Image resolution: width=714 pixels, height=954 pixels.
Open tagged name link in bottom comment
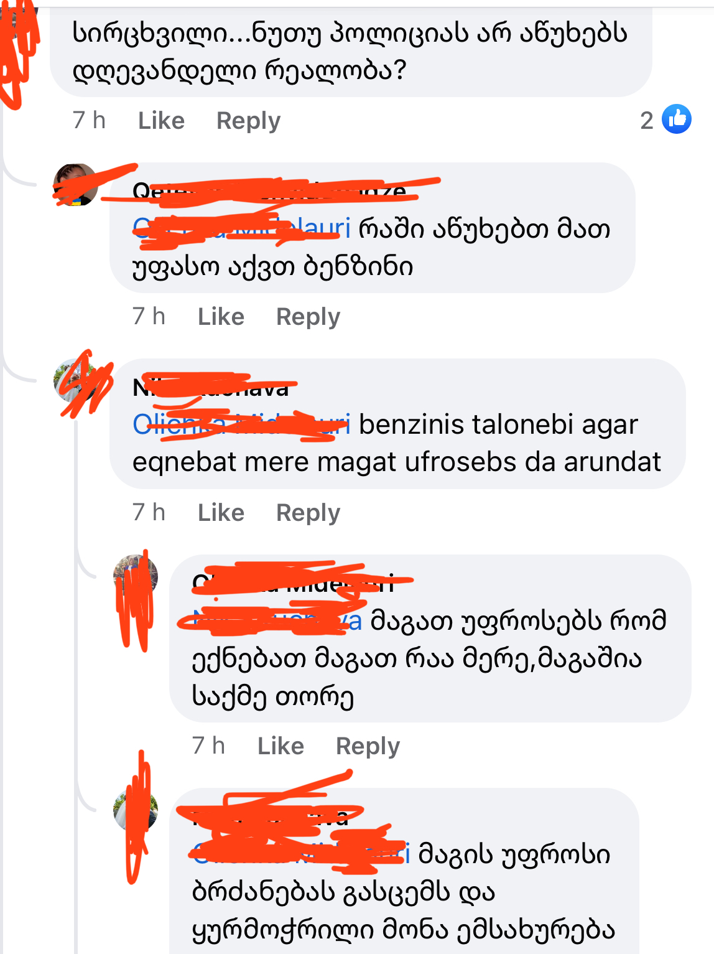click(x=301, y=854)
